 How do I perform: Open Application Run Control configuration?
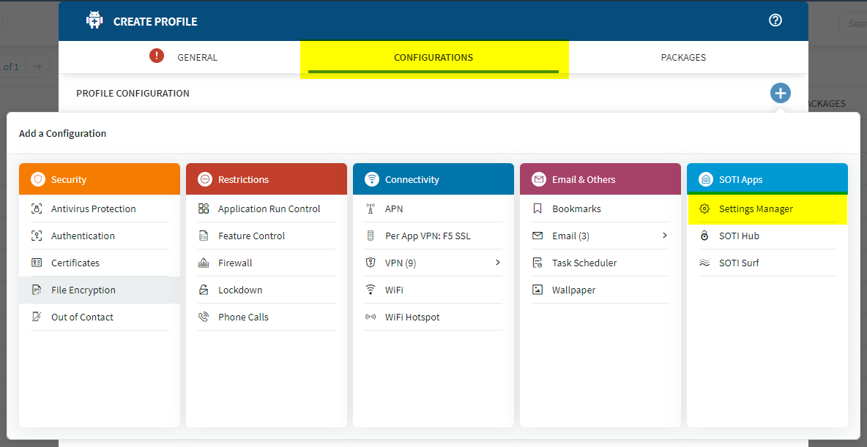[x=269, y=209]
